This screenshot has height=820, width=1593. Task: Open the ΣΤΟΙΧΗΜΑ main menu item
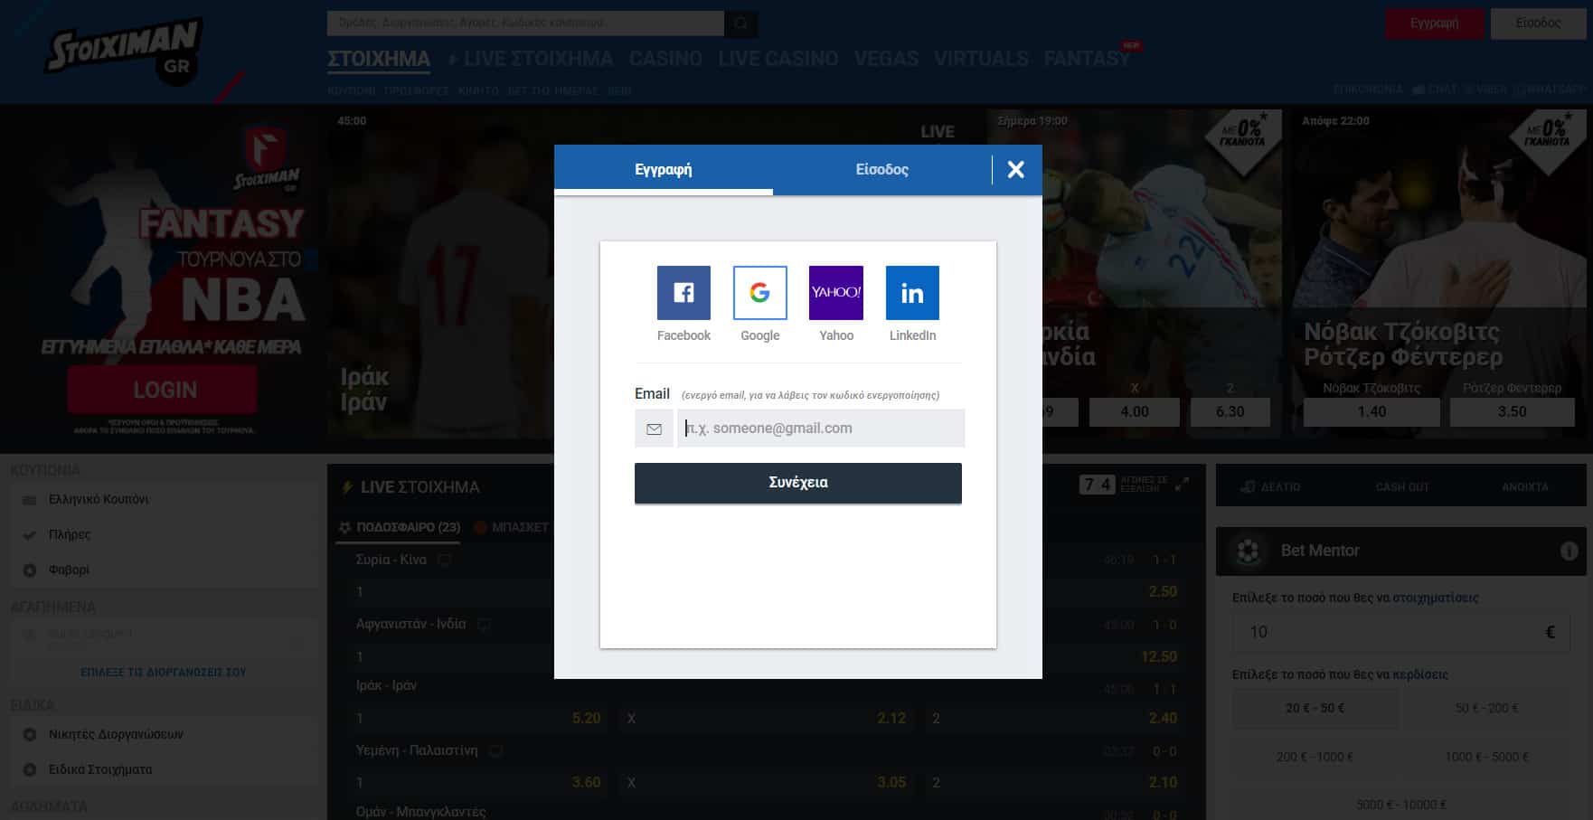pos(379,60)
